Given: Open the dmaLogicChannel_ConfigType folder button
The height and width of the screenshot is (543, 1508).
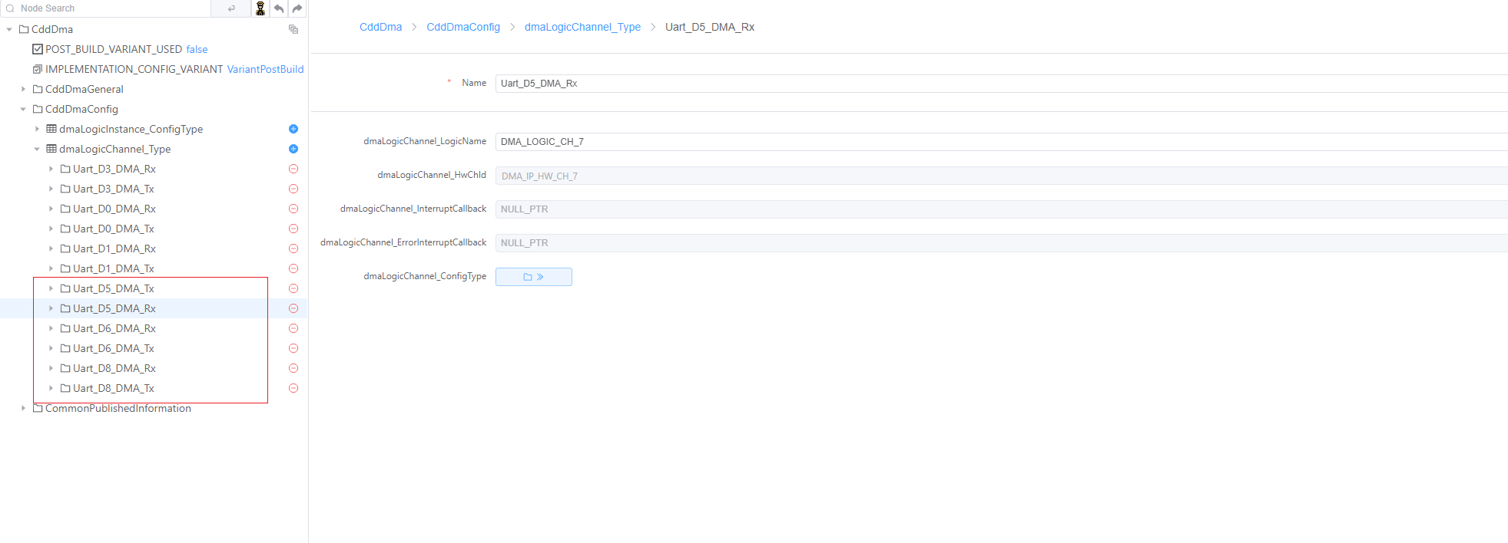Looking at the screenshot, I should (533, 277).
